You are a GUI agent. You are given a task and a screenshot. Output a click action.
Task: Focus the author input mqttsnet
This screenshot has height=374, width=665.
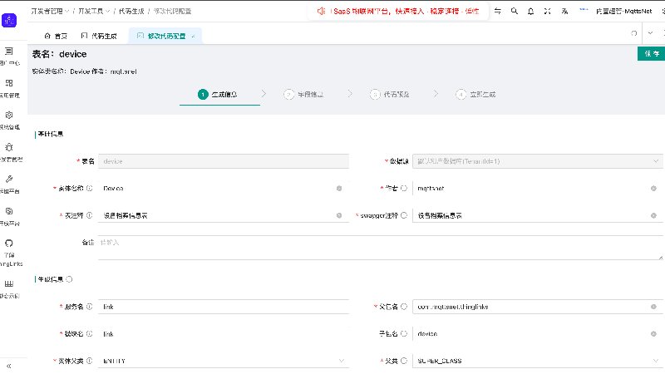[x=532, y=189]
